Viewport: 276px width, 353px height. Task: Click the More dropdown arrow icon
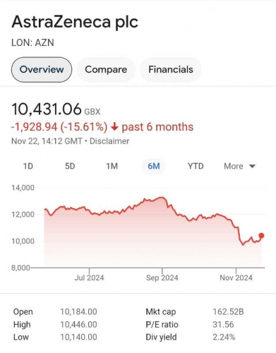tap(252, 167)
